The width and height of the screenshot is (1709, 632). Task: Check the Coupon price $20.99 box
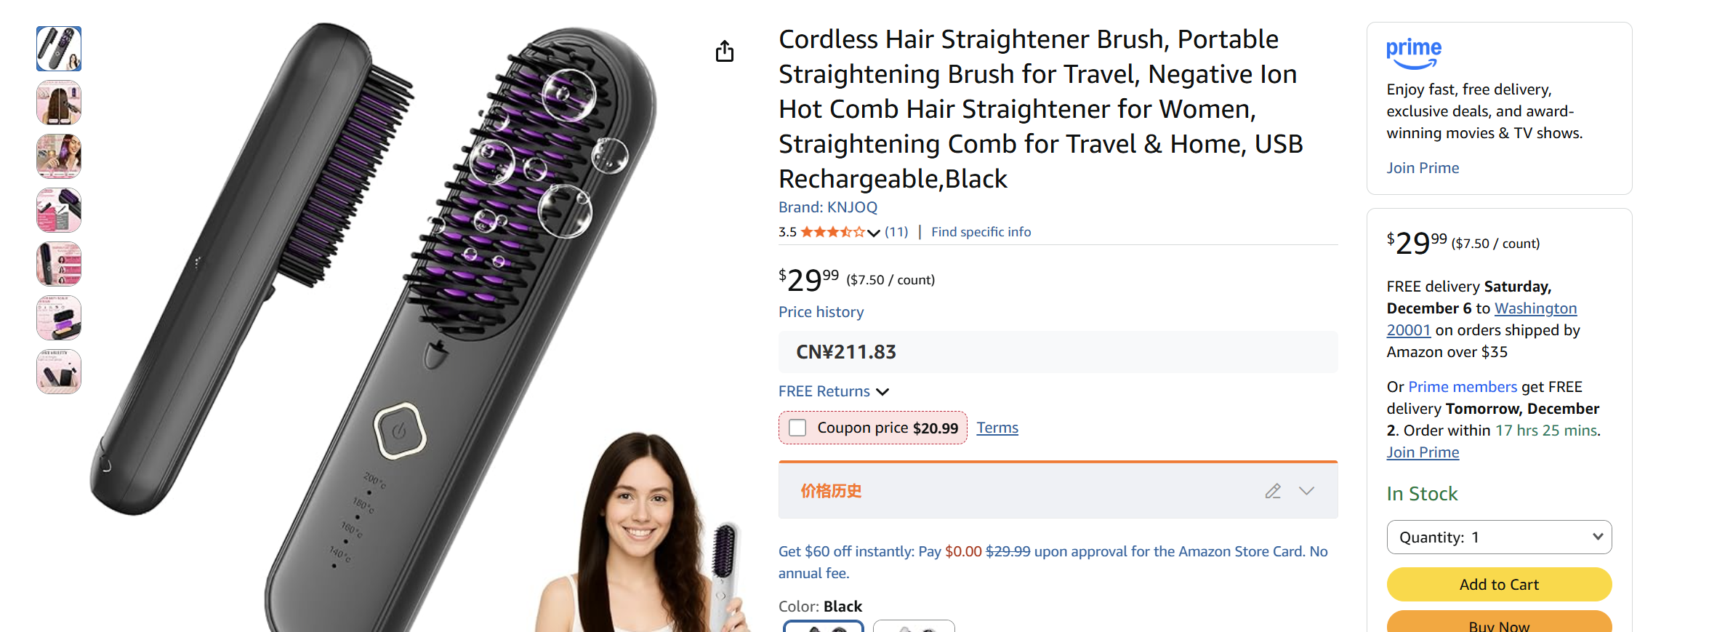point(797,428)
